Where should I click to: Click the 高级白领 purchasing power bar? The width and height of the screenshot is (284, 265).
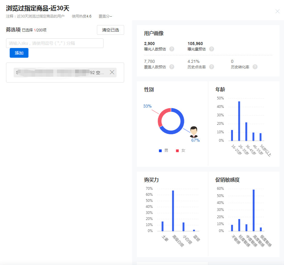173,211
